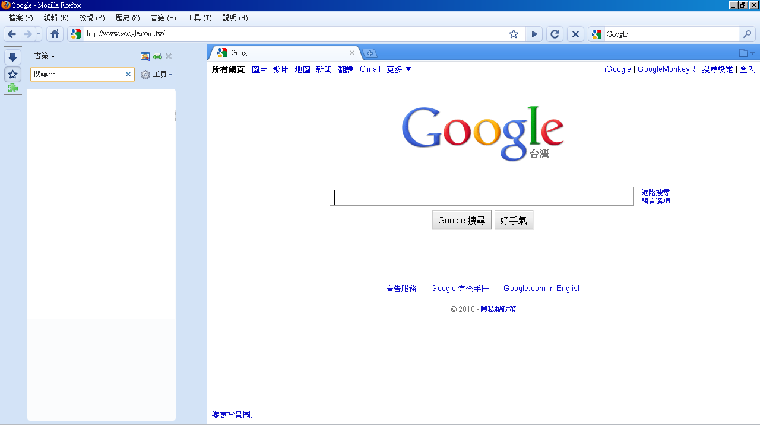Image resolution: width=760 pixels, height=425 pixels.
Task: Close the Google tab
Action: pyautogui.click(x=351, y=53)
